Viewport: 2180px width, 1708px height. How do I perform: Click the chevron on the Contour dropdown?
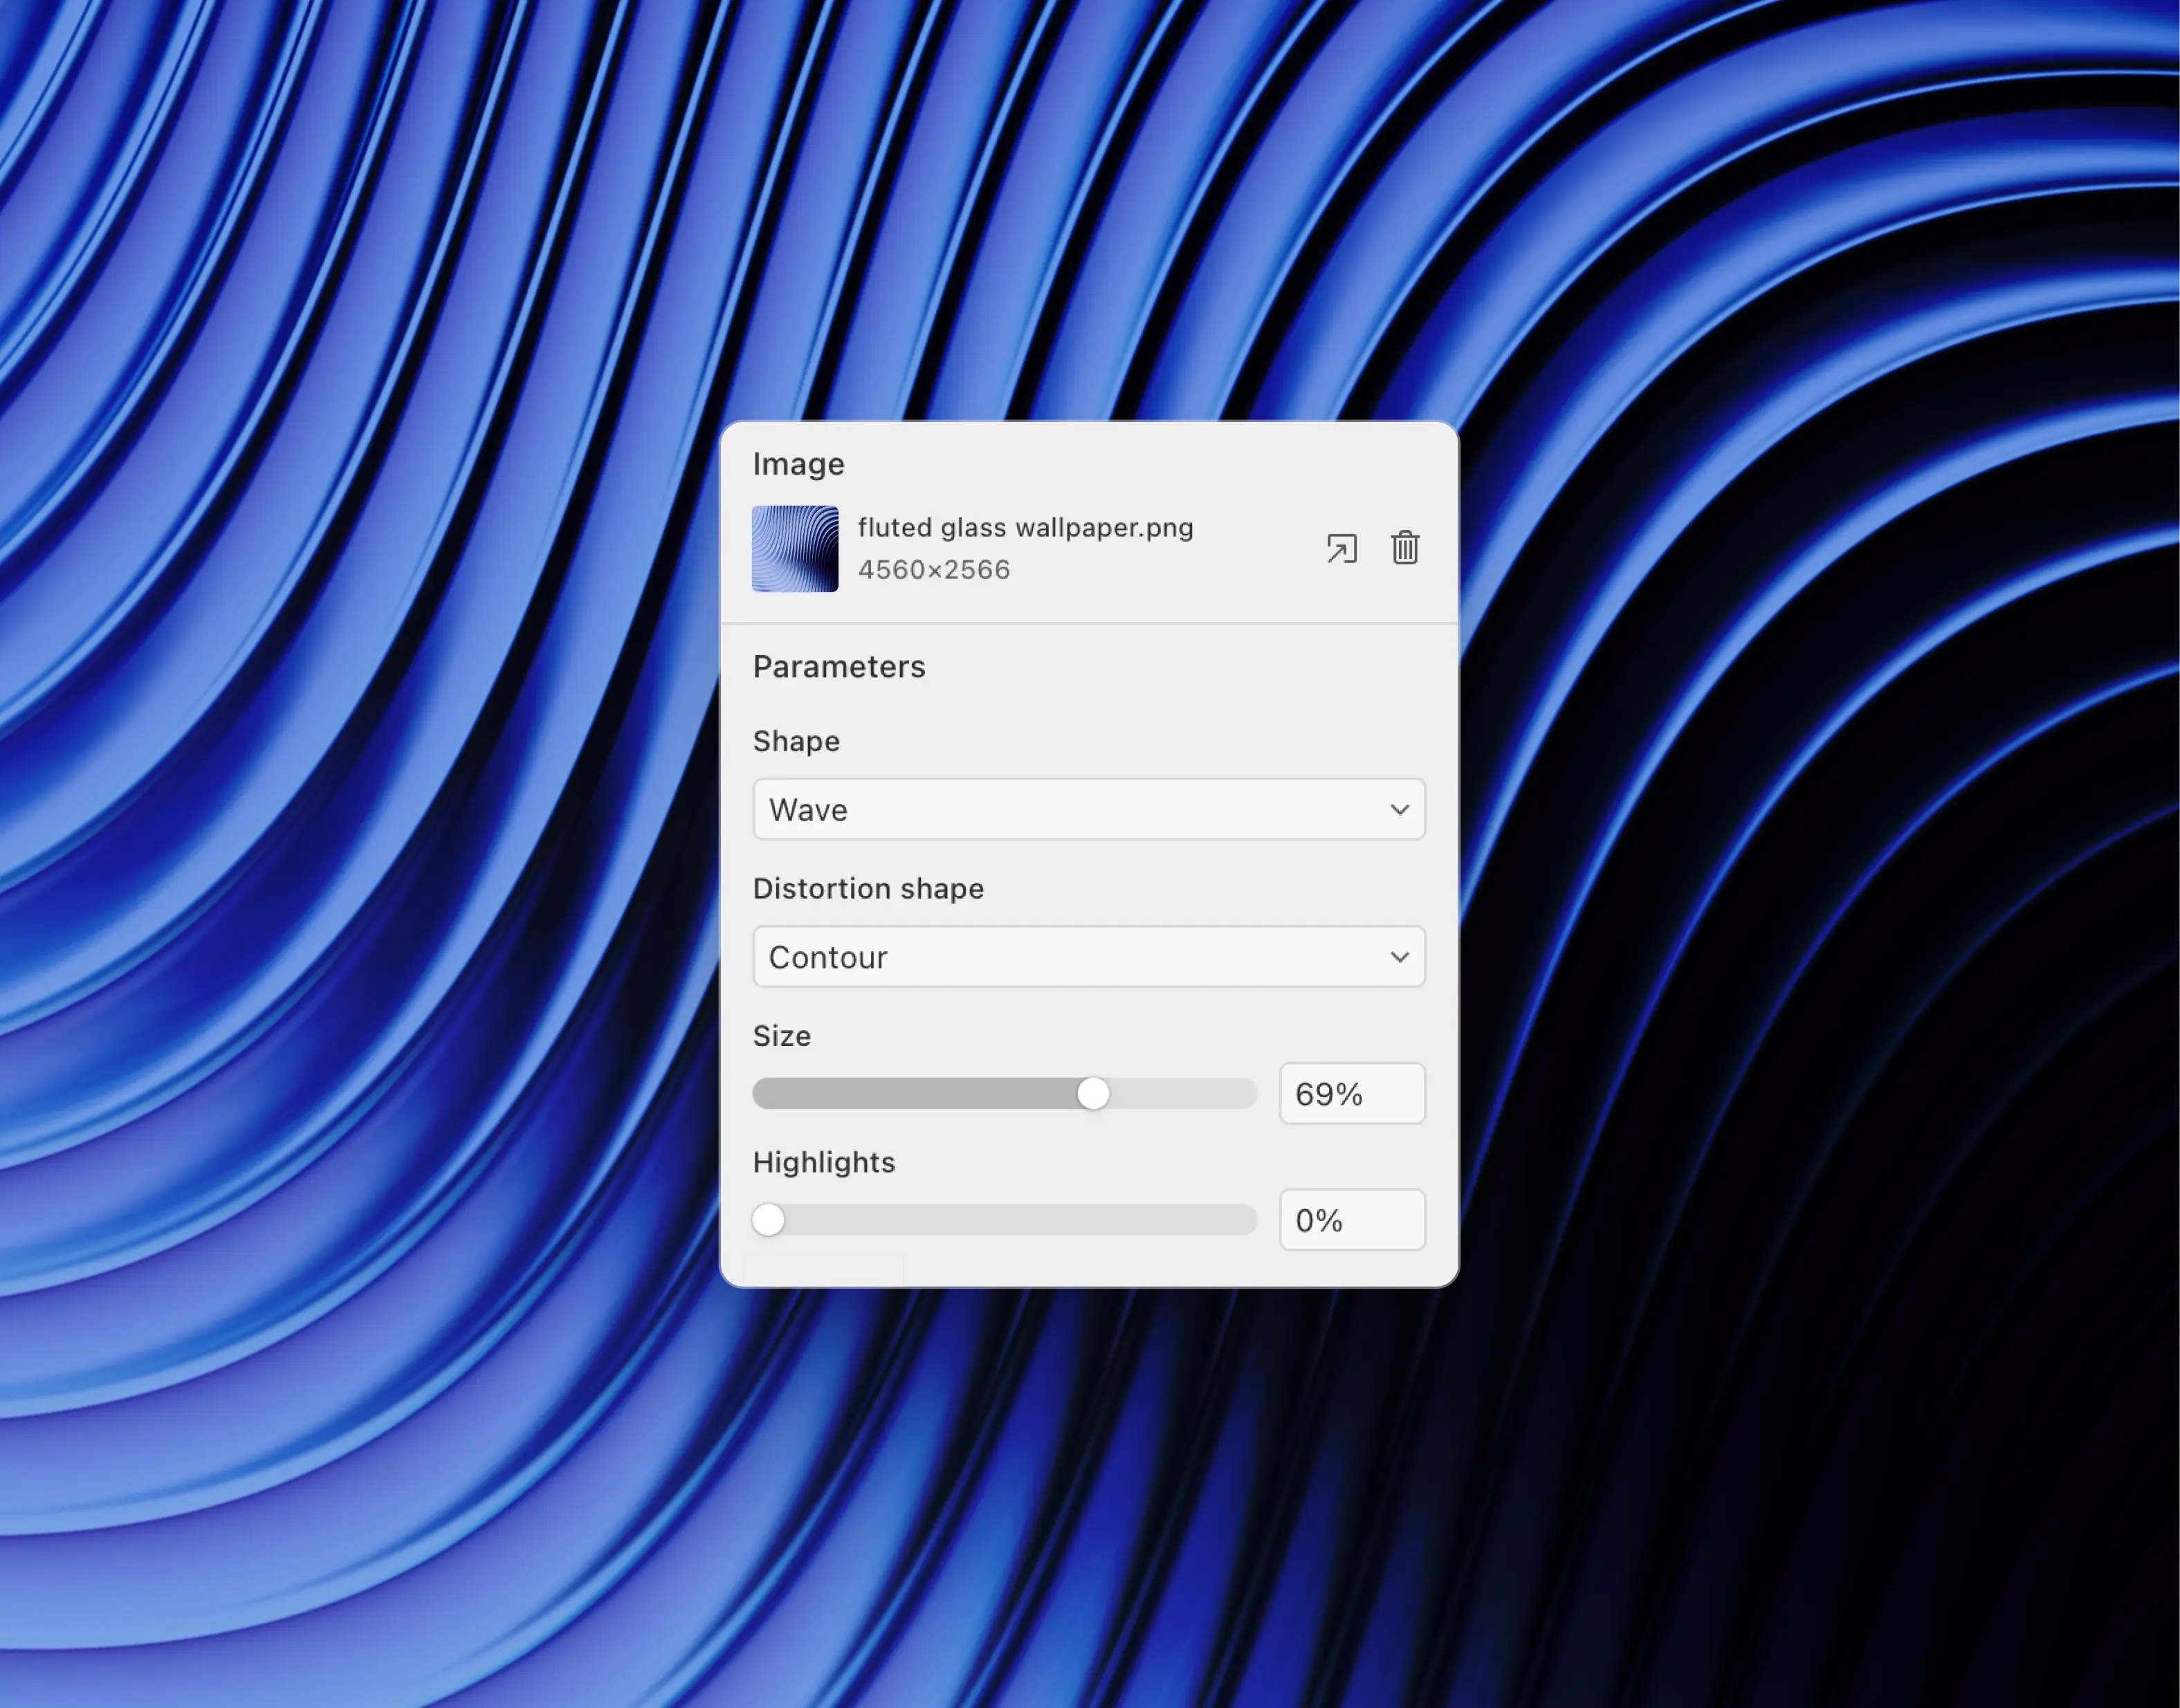[x=1399, y=957]
